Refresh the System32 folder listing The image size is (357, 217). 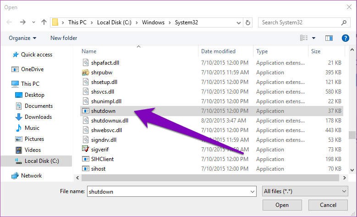click(248, 22)
